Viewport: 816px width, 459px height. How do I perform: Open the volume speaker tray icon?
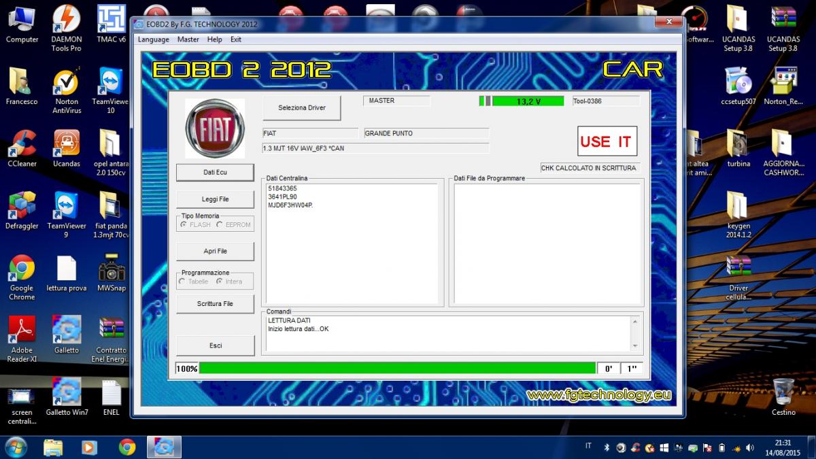point(750,447)
